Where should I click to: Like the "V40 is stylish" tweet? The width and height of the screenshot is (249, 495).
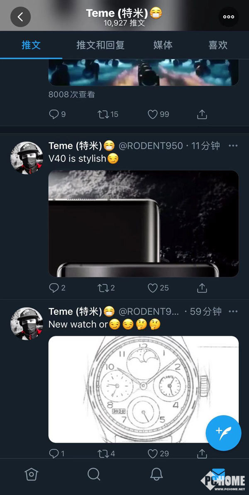(x=153, y=287)
